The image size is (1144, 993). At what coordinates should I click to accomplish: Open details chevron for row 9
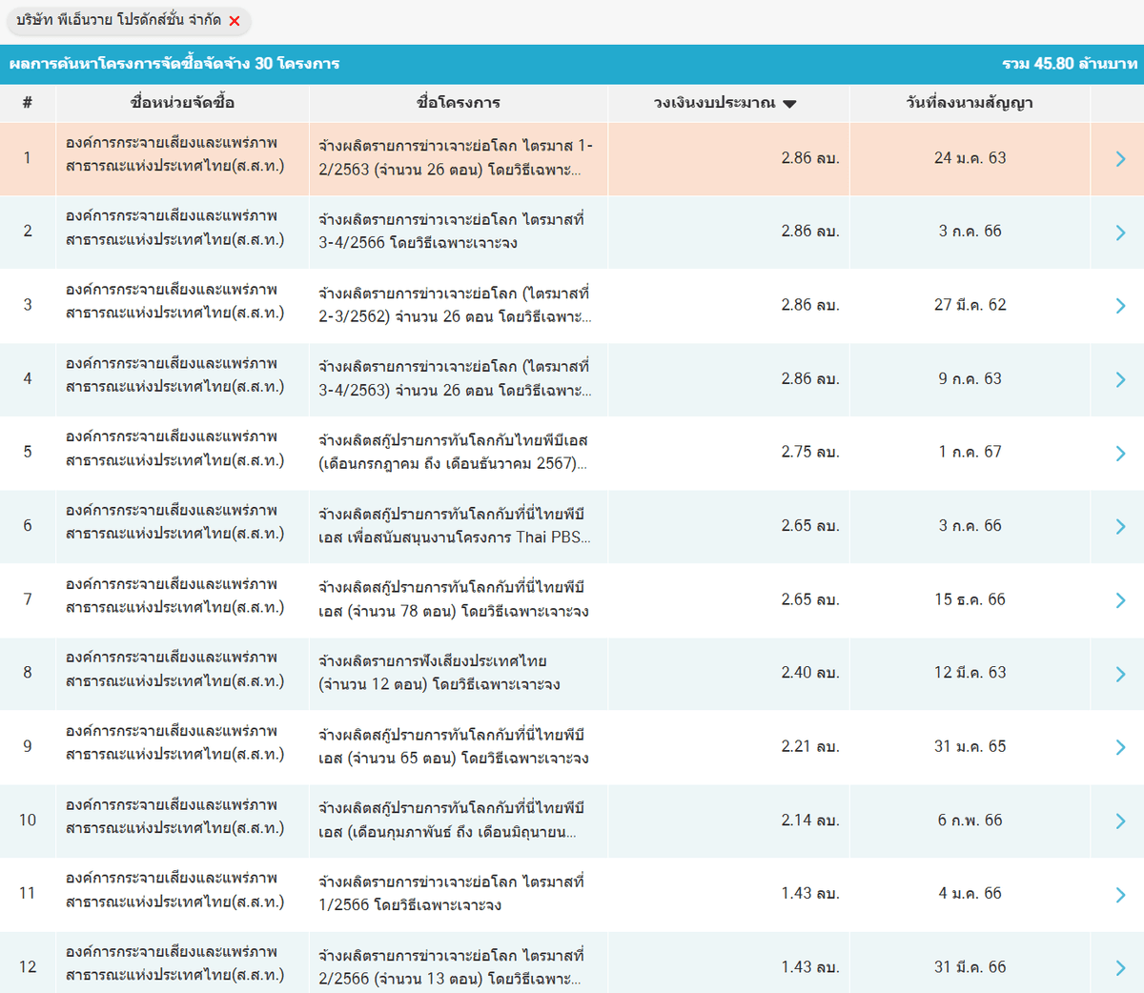pyautogui.click(x=1120, y=748)
